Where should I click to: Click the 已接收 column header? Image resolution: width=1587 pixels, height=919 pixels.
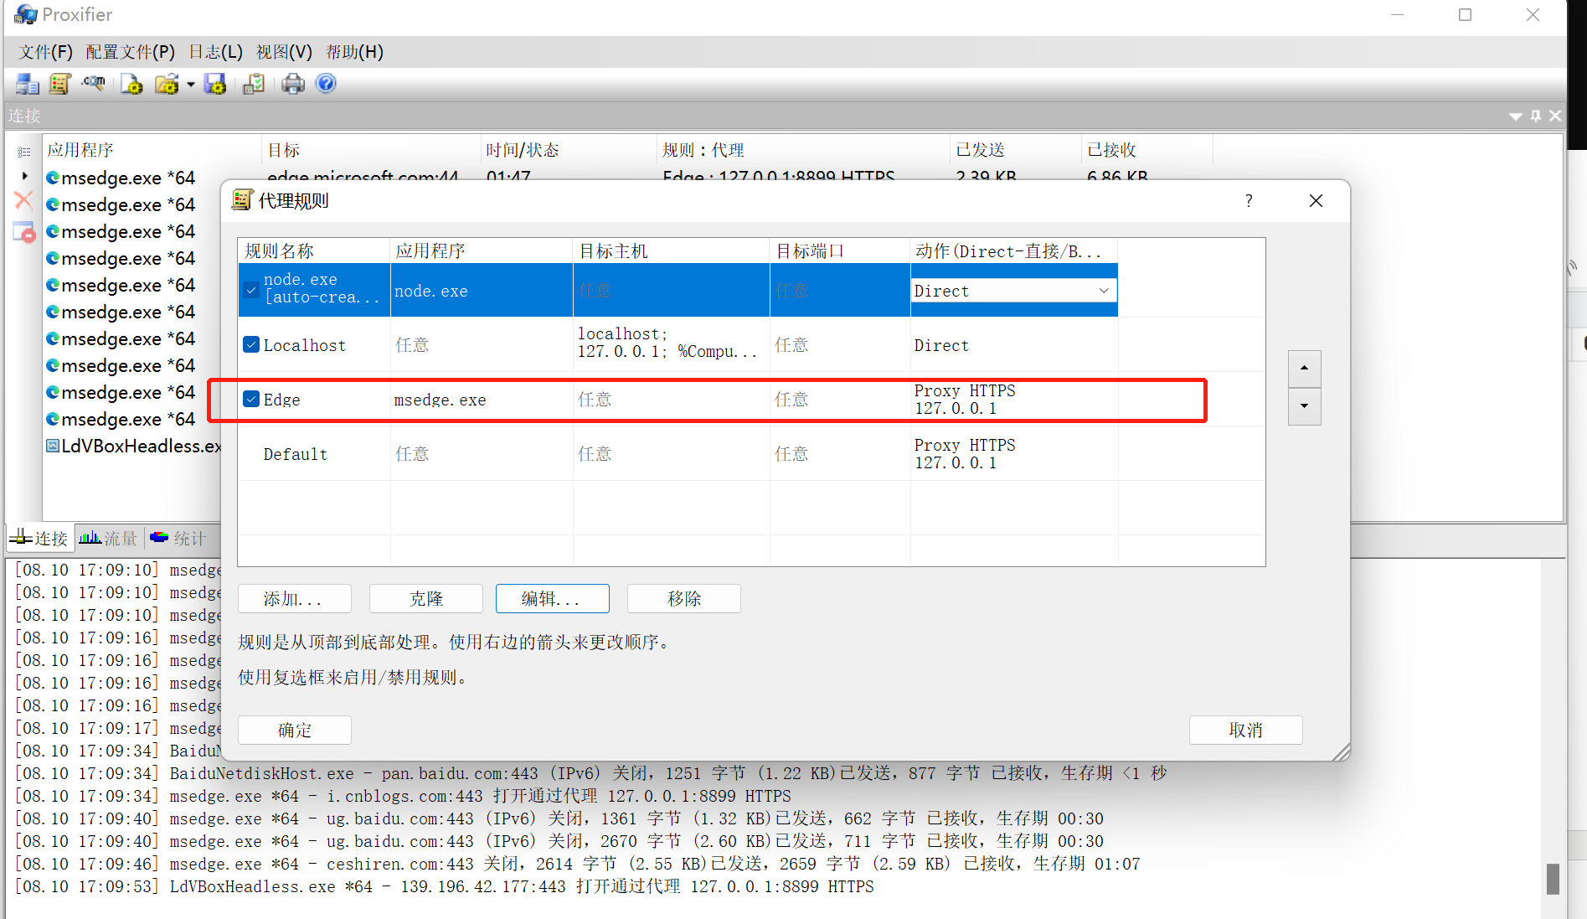tap(1147, 150)
